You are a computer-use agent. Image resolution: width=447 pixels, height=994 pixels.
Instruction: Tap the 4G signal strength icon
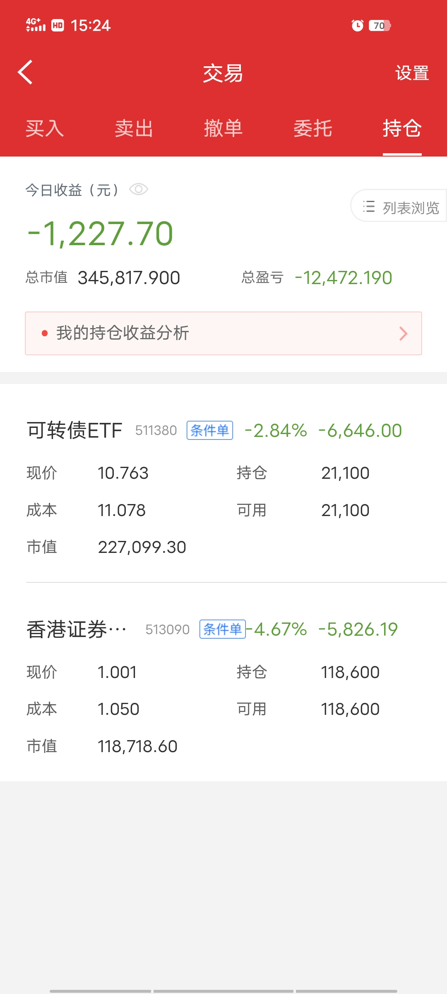coord(36,25)
